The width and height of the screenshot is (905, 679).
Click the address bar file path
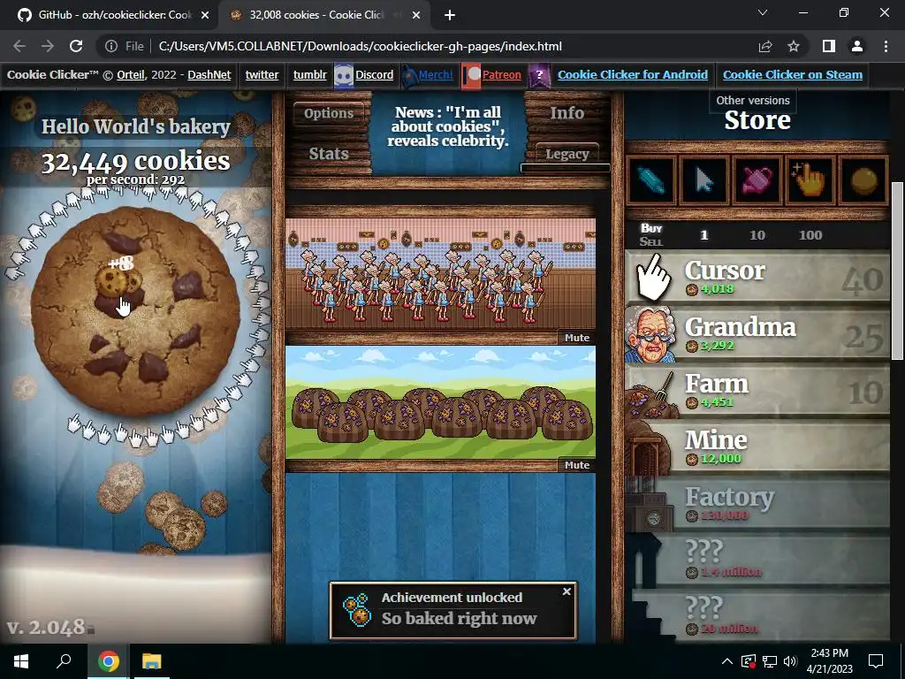361,46
